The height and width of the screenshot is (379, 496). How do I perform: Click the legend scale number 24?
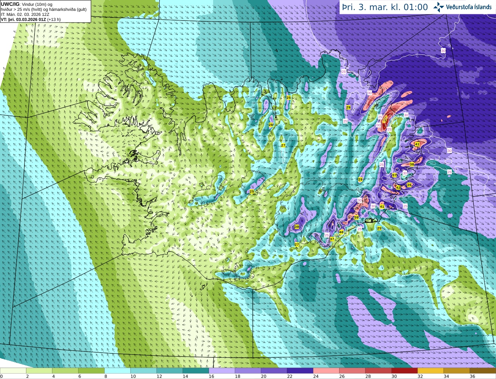click(316, 376)
